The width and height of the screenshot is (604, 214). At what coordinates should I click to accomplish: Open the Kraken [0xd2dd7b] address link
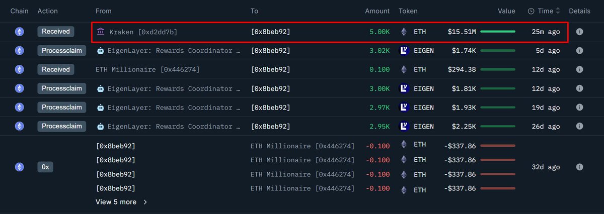(143, 32)
